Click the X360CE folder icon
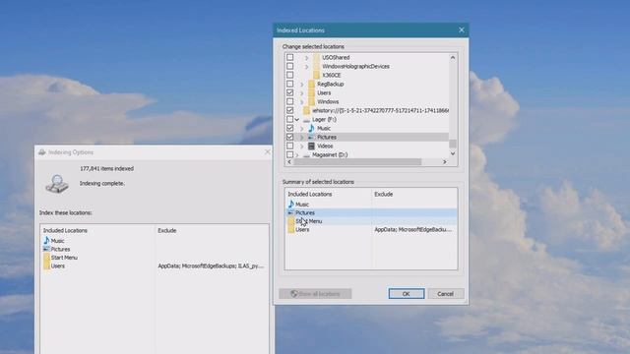630x354 pixels. point(317,75)
